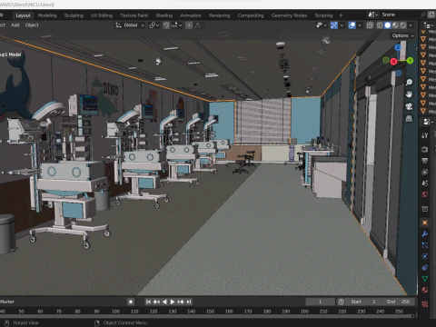Open the viewport shading options dropdown
Screen dimensions: 436x327
coord(411,25)
